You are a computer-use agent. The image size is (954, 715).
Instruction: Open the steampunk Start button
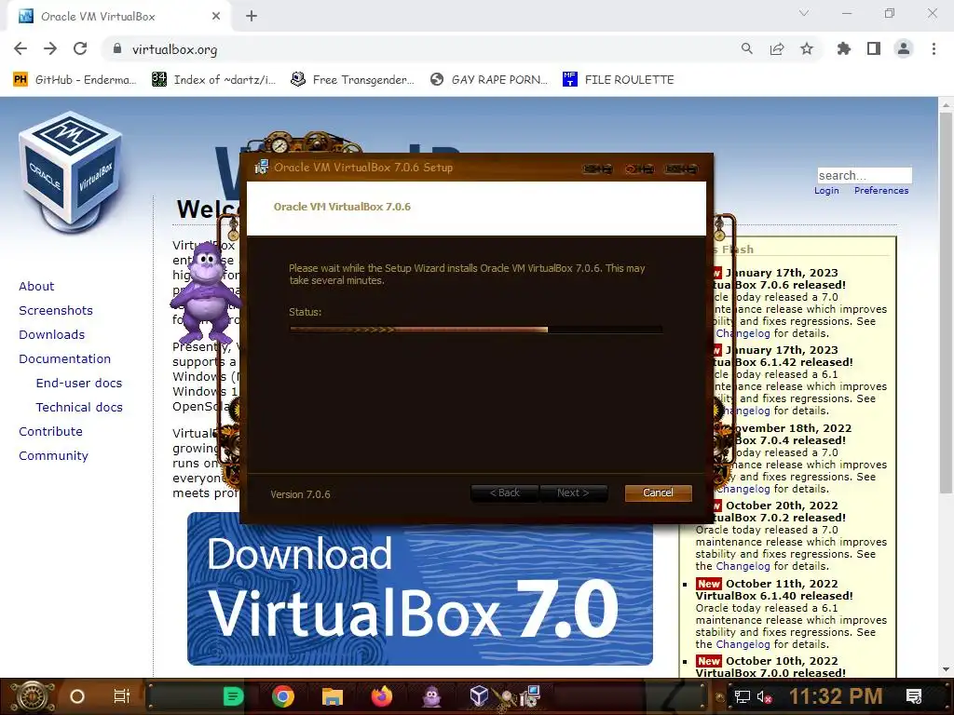32,696
